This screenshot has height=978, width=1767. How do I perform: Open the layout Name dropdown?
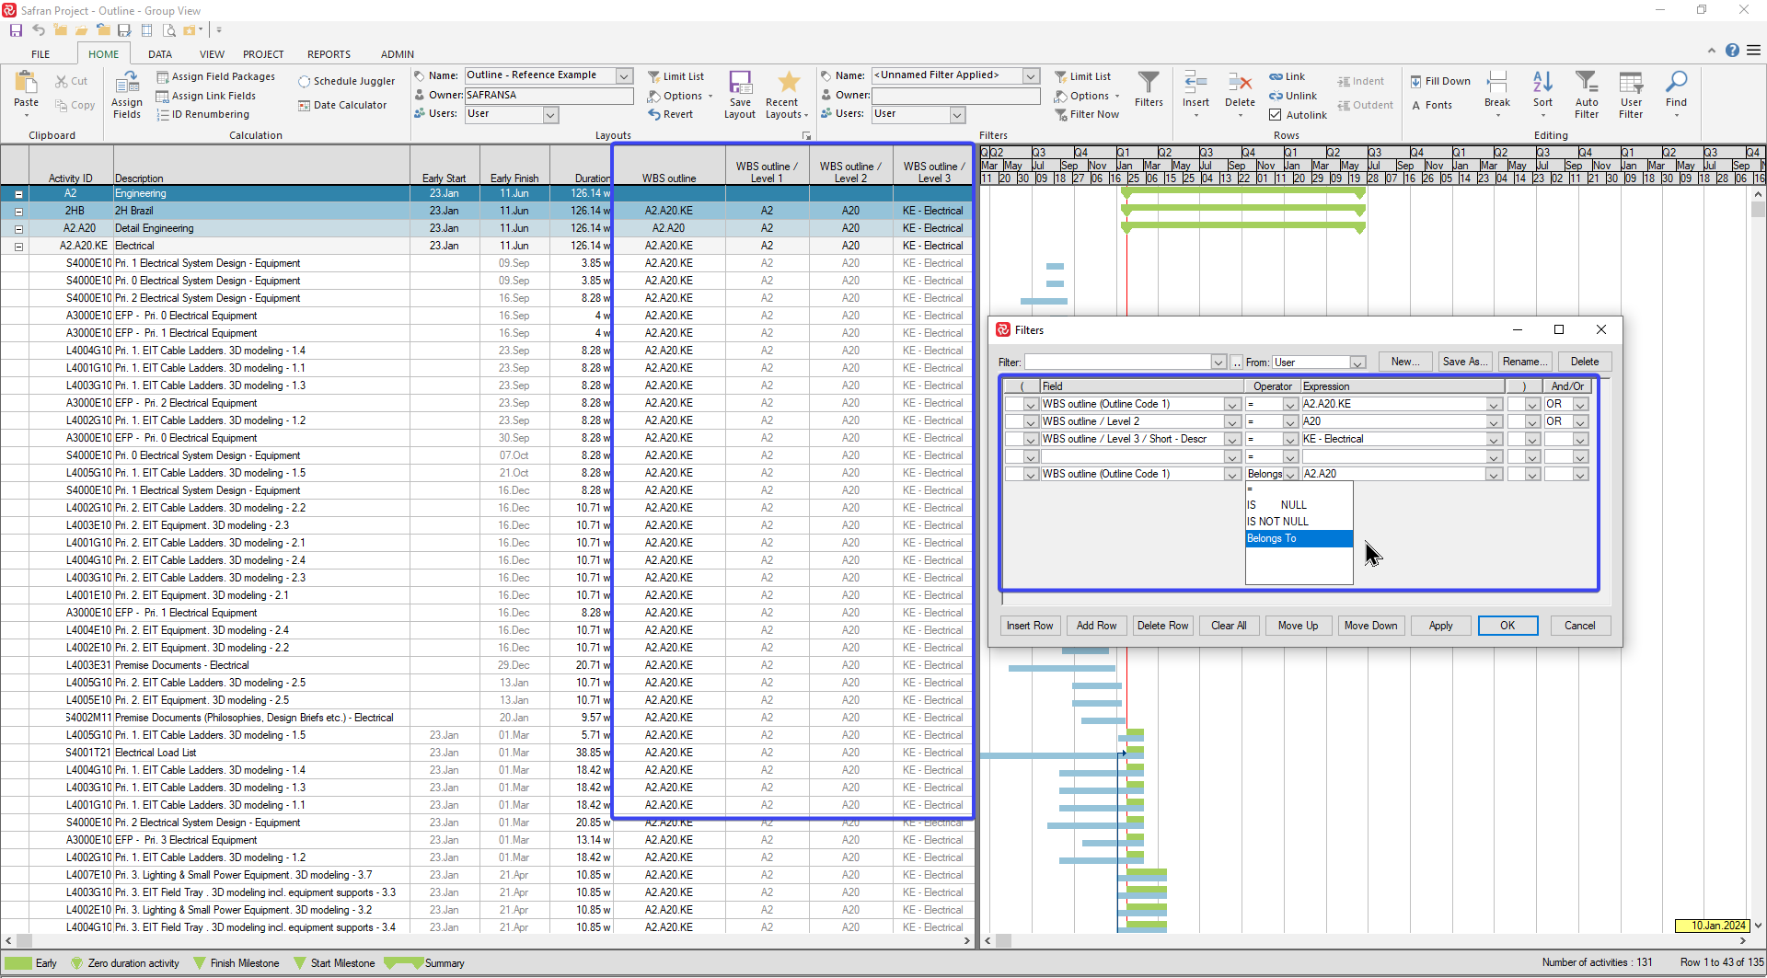[x=624, y=75]
